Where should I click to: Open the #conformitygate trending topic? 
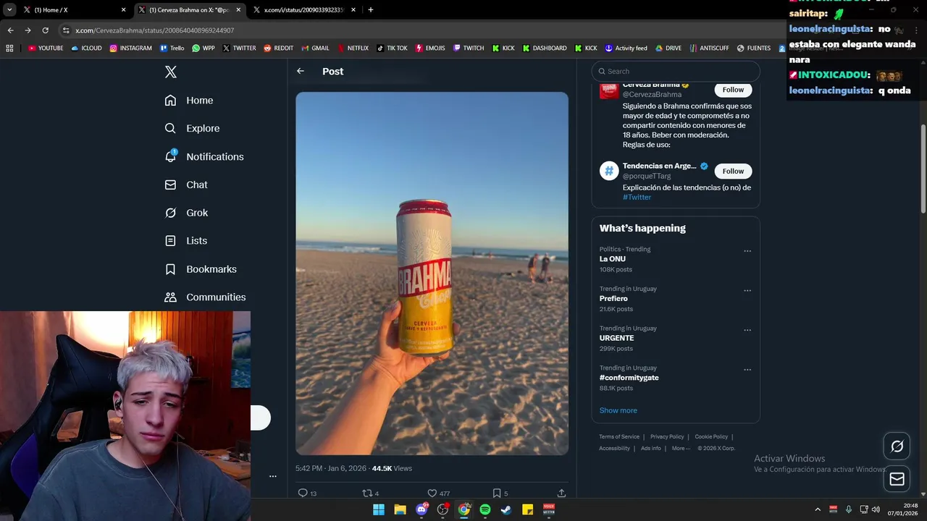(629, 378)
